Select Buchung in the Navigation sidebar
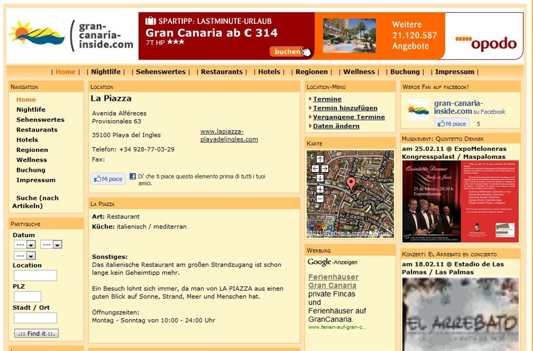This screenshot has height=351, width=533. (31, 170)
